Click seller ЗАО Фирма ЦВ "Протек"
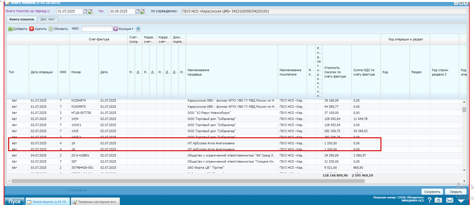The image size is (474, 205). pyautogui.click(x=232, y=168)
